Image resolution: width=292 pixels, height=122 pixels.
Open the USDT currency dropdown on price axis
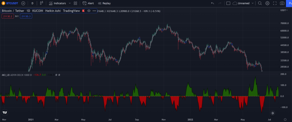coord(283,10)
